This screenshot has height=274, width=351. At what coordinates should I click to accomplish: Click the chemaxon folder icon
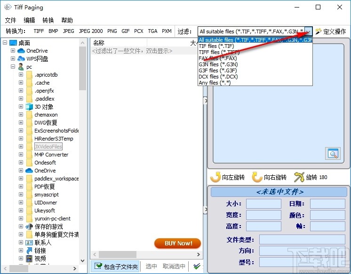point(29,115)
